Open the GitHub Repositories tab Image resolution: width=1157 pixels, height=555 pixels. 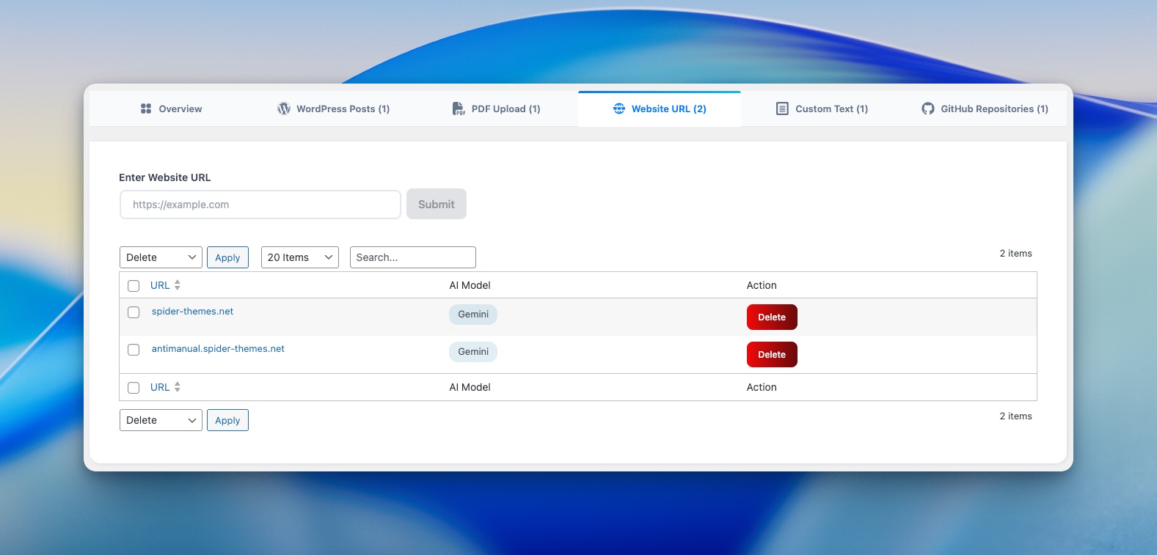click(x=993, y=109)
